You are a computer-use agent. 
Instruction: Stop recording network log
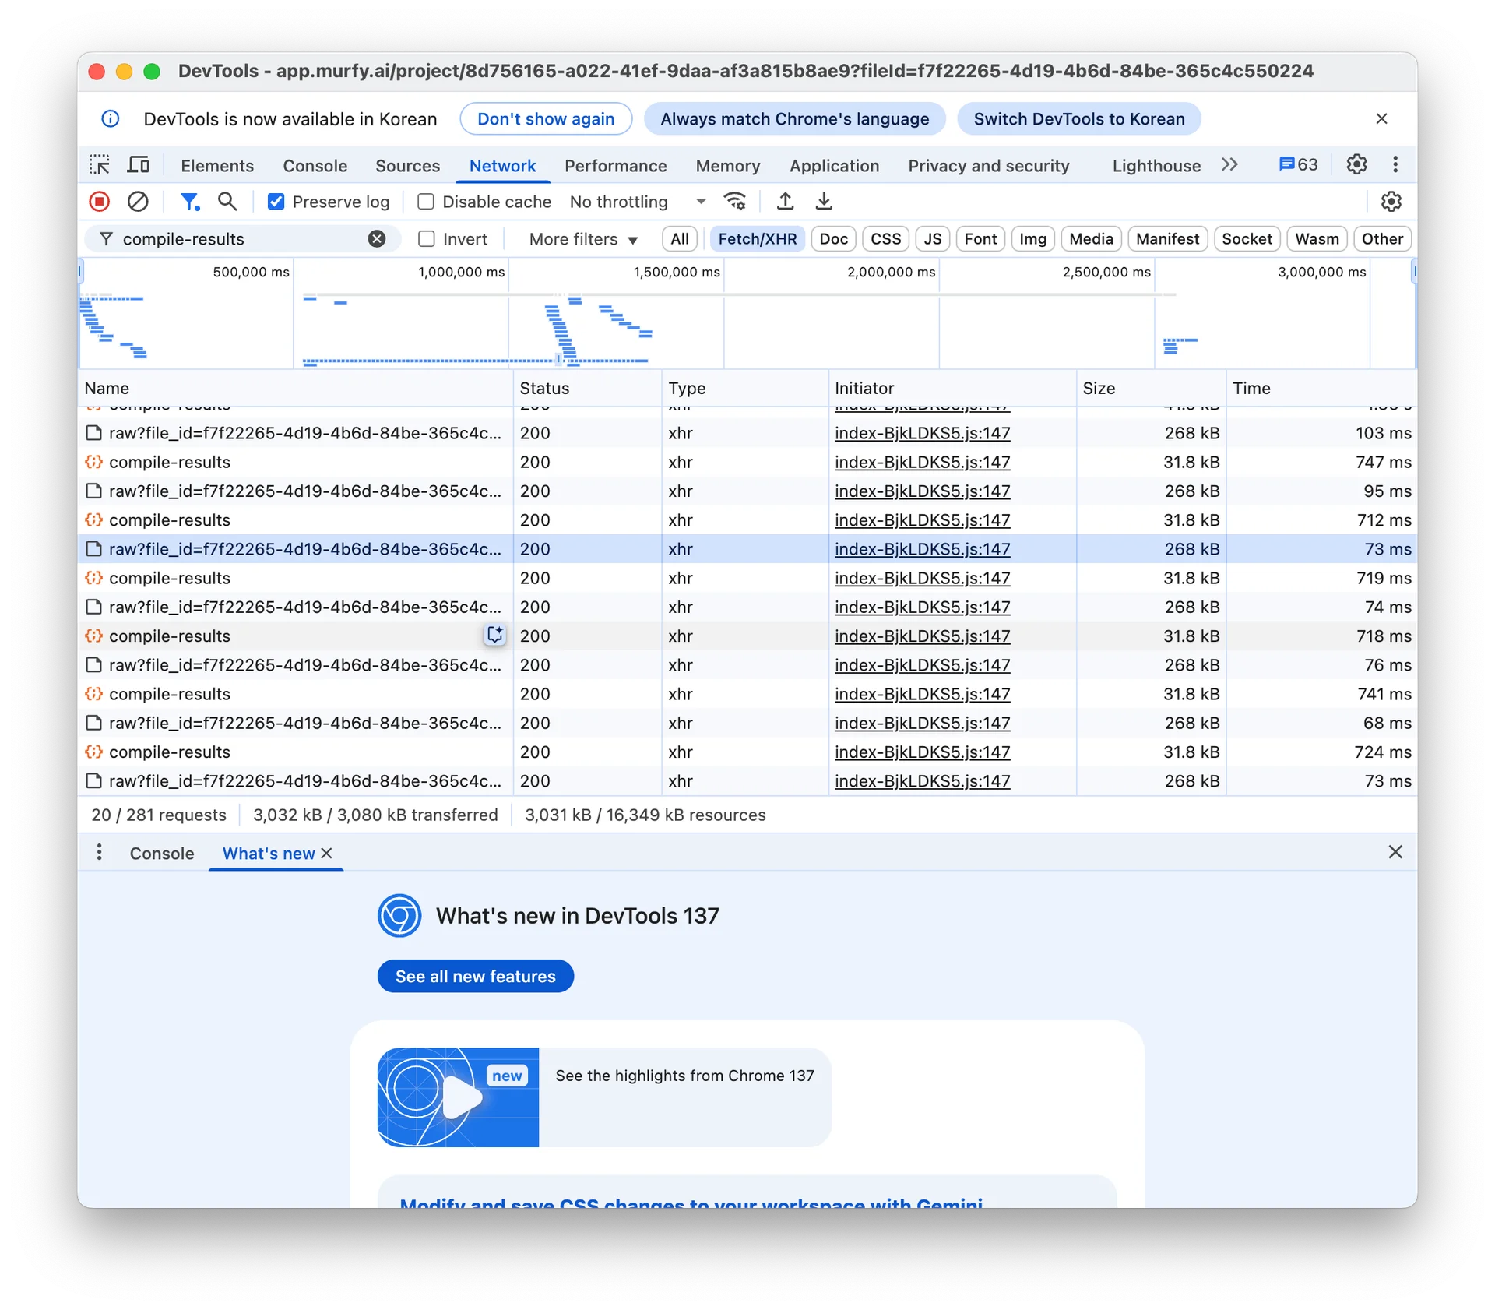tap(99, 202)
